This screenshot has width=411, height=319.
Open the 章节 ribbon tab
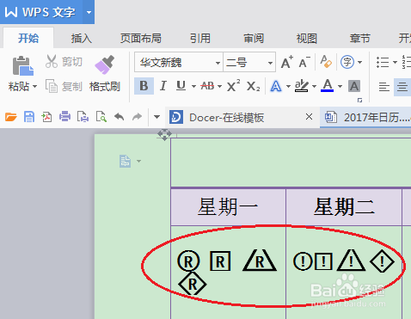point(359,38)
